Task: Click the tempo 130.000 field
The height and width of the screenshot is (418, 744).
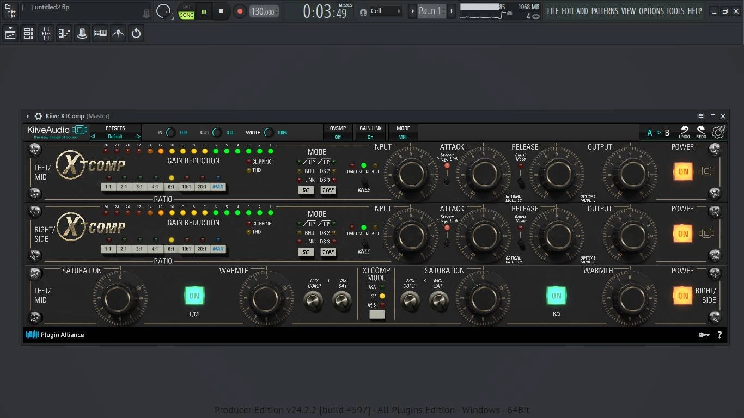Action: (264, 11)
